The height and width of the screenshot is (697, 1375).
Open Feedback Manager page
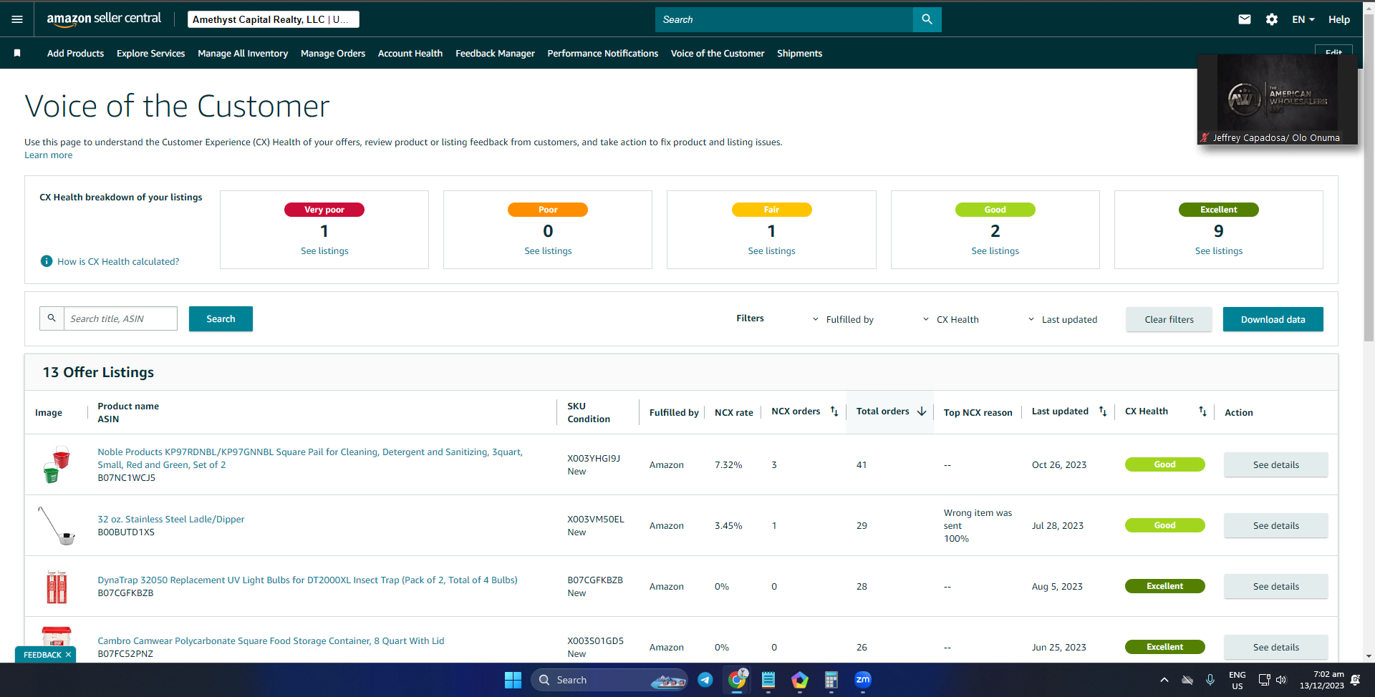495,53
